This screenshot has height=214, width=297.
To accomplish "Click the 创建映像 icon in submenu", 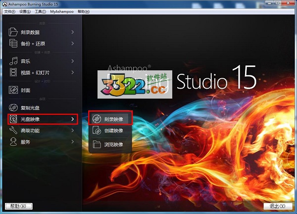I will point(97,131).
